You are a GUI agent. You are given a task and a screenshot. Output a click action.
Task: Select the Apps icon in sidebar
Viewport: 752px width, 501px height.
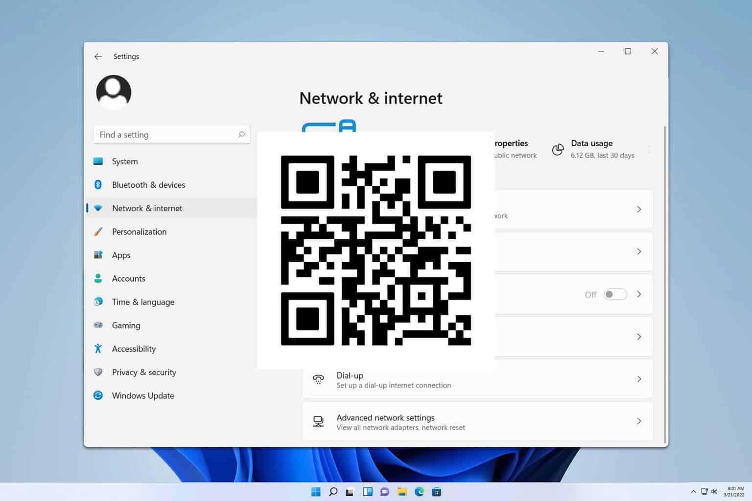(98, 255)
